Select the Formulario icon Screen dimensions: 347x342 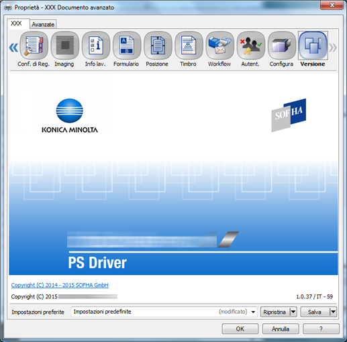[127, 46]
